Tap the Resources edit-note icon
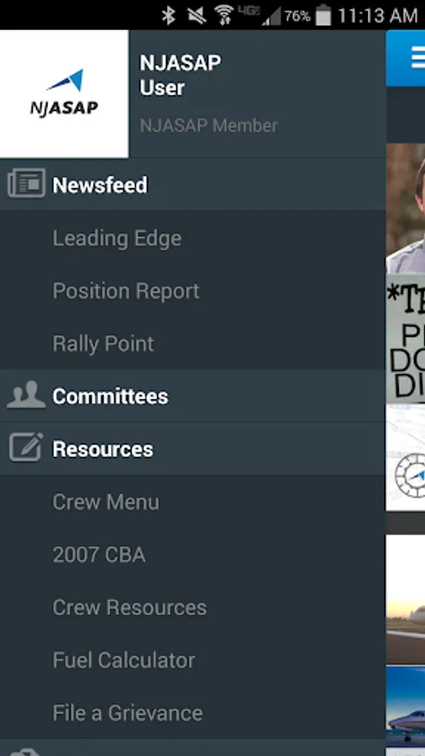The width and height of the screenshot is (425, 756). 26,447
